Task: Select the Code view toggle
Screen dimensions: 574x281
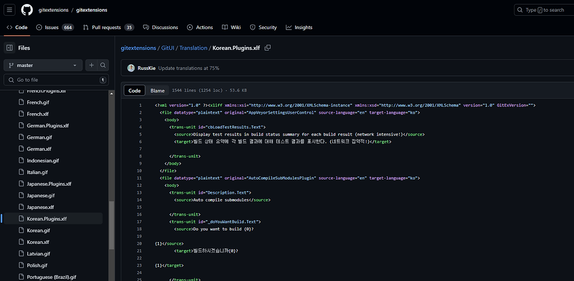Action: point(135,90)
